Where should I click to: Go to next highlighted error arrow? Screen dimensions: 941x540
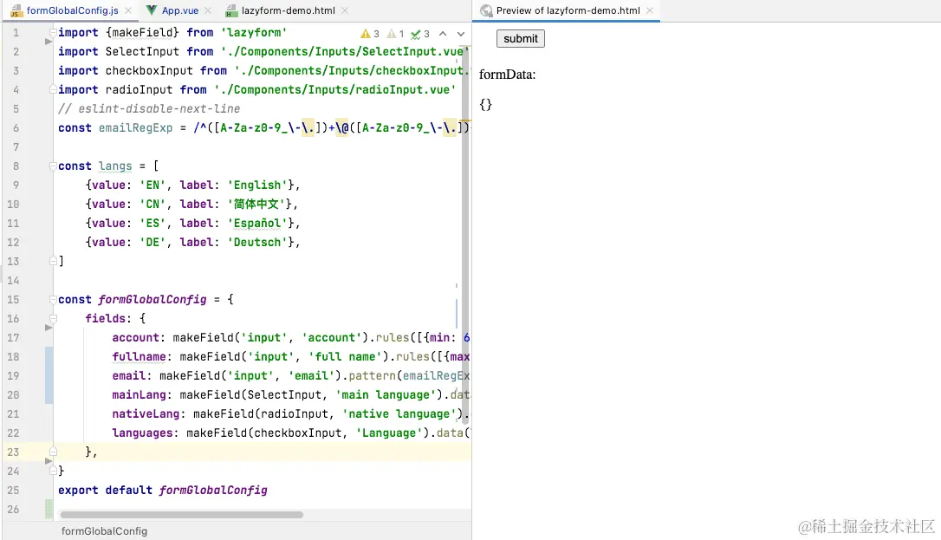click(x=461, y=34)
